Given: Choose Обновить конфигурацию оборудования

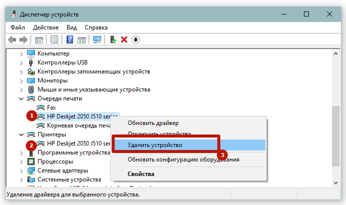Looking at the screenshot, I should click(189, 159).
